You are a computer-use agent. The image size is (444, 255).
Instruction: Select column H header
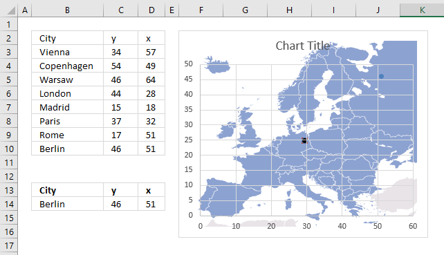click(x=289, y=10)
